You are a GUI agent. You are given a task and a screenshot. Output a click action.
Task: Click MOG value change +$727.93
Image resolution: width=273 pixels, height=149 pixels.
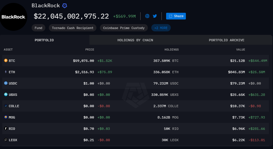click(257, 117)
